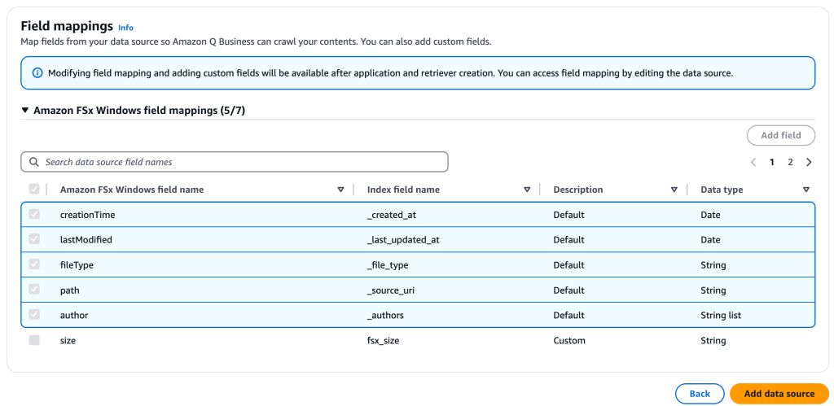Check the size field checkbox

(34, 340)
